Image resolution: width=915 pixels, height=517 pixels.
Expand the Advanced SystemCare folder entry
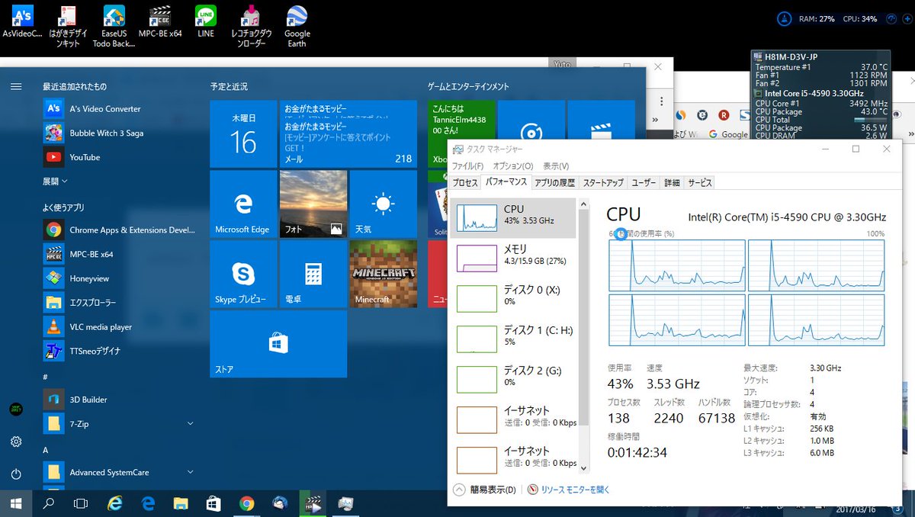pyautogui.click(x=117, y=472)
